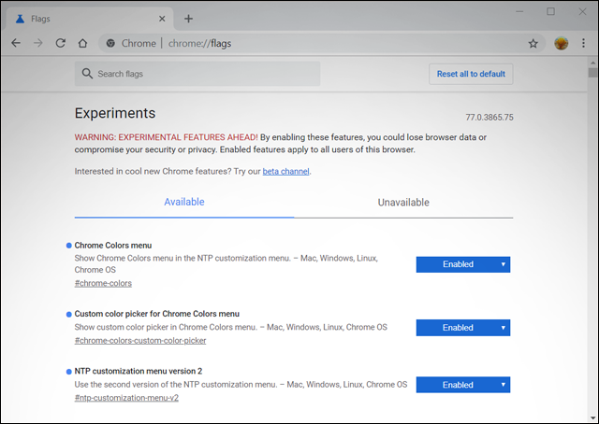Image resolution: width=599 pixels, height=424 pixels.
Task: Open the beta channel link
Action: click(x=285, y=171)
